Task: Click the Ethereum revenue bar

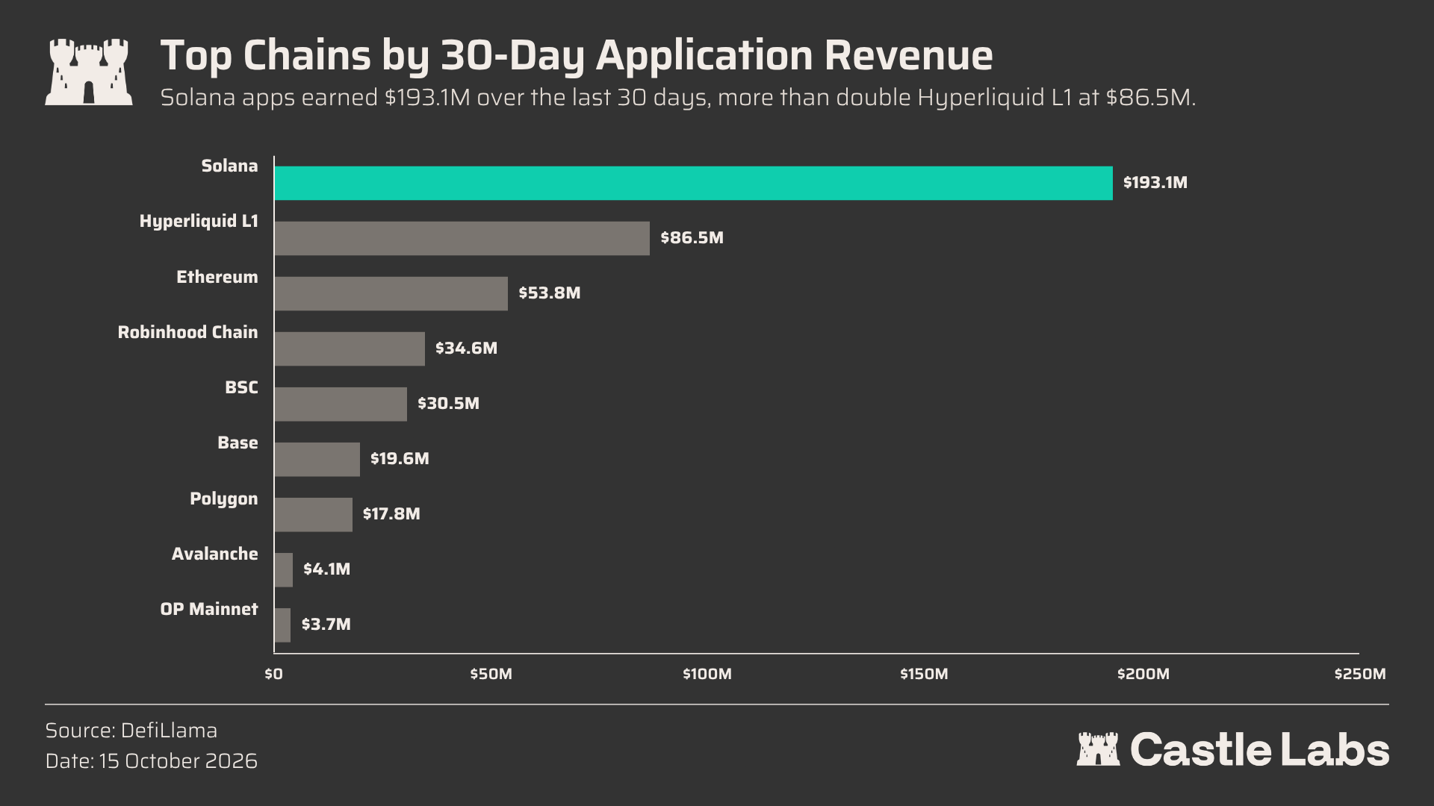Action: [x=391, y=293]
